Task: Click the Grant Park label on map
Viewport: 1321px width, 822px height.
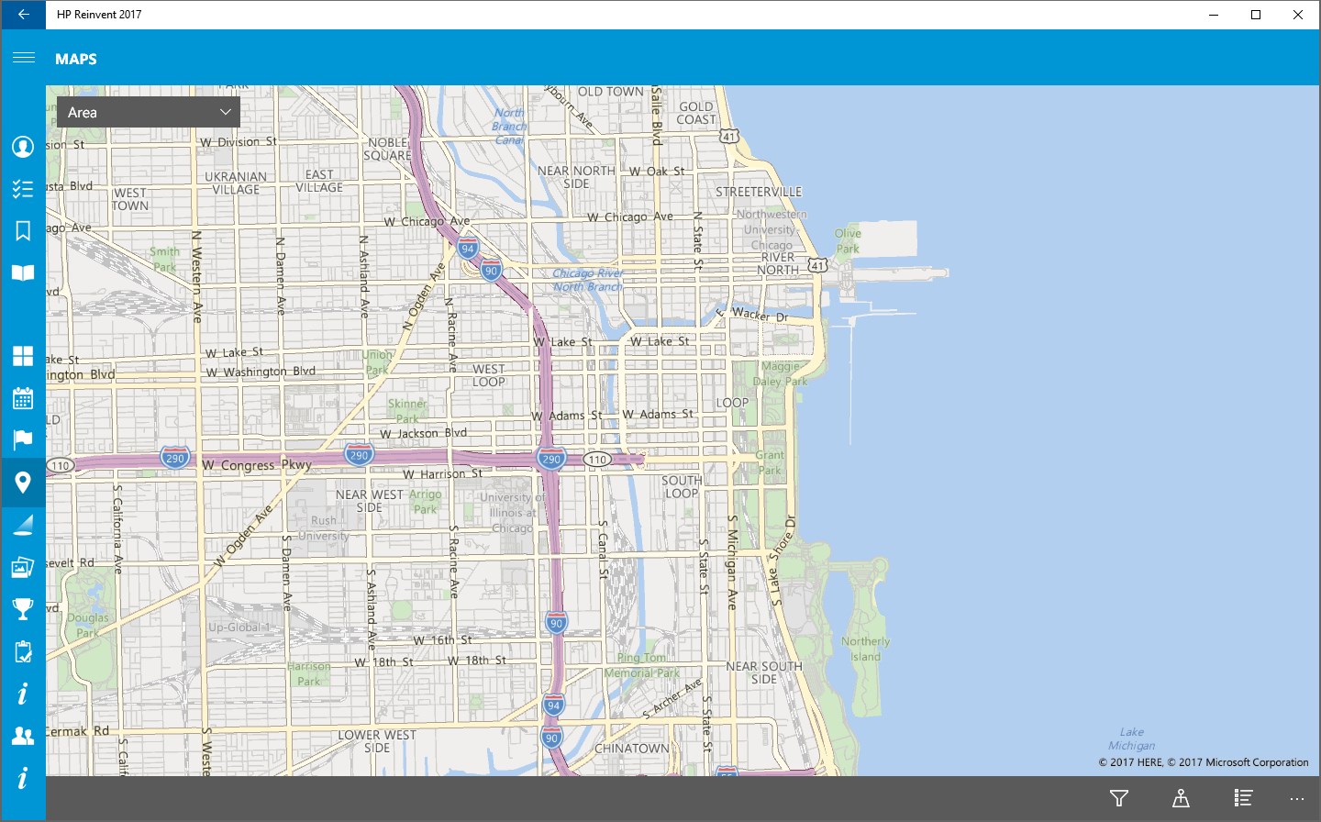Action: (x=770, y=462)
